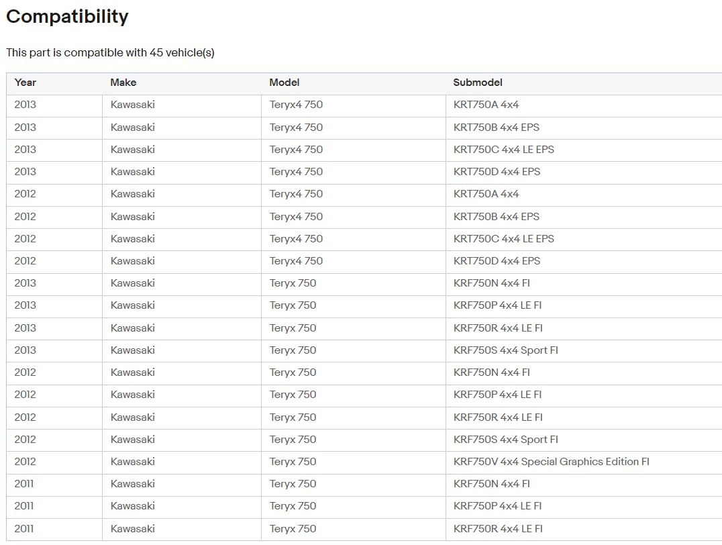Select the Compatibility heading
The height and width of the screenshot is (545, 722).
coord(67,17)
